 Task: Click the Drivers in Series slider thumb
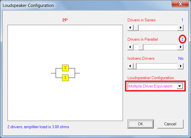pyautogui.click(x=136, y=28)
